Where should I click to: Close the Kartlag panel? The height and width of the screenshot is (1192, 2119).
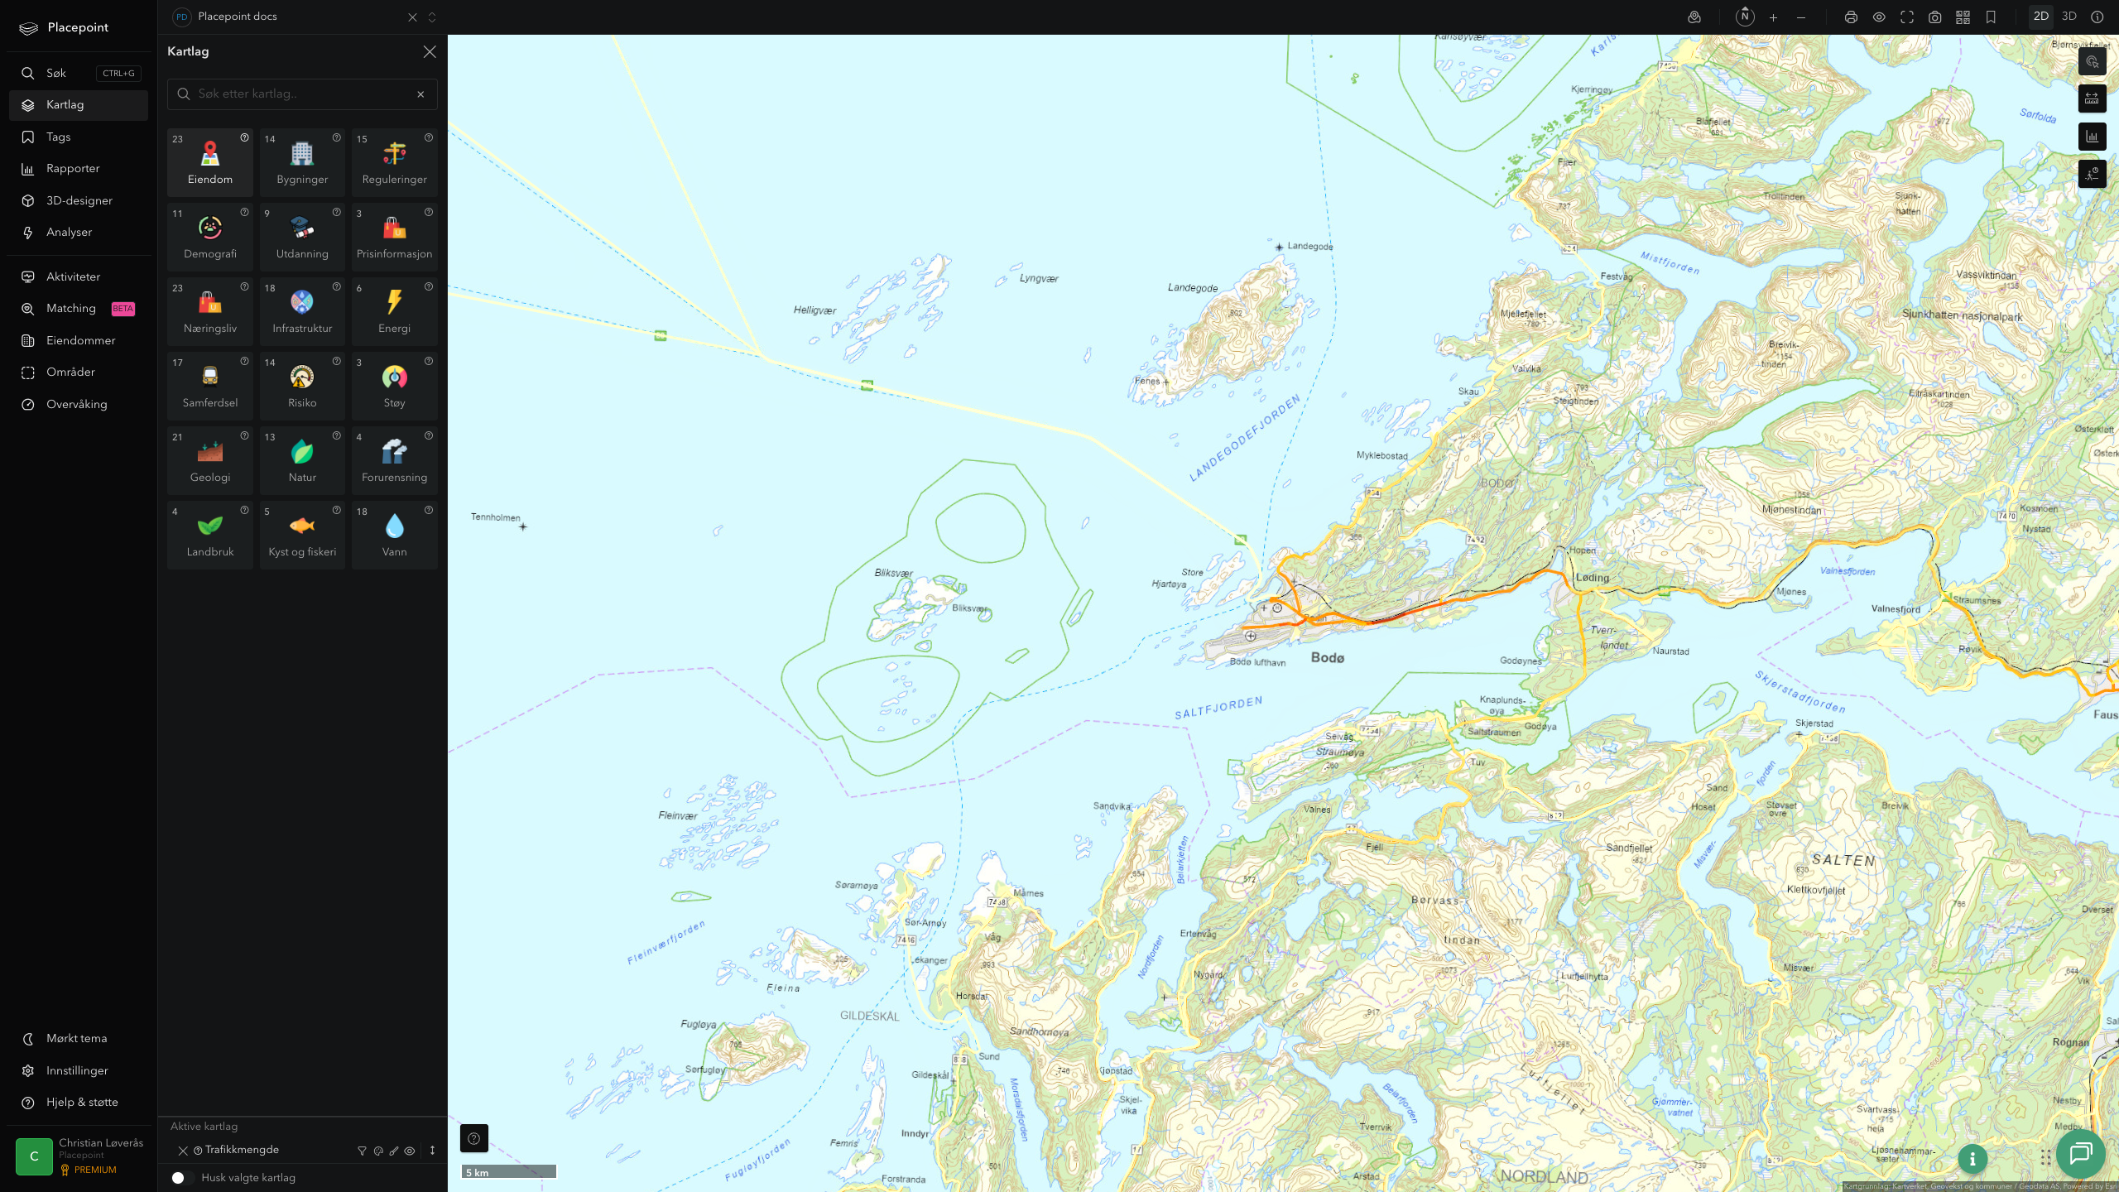tap(430, 51)
